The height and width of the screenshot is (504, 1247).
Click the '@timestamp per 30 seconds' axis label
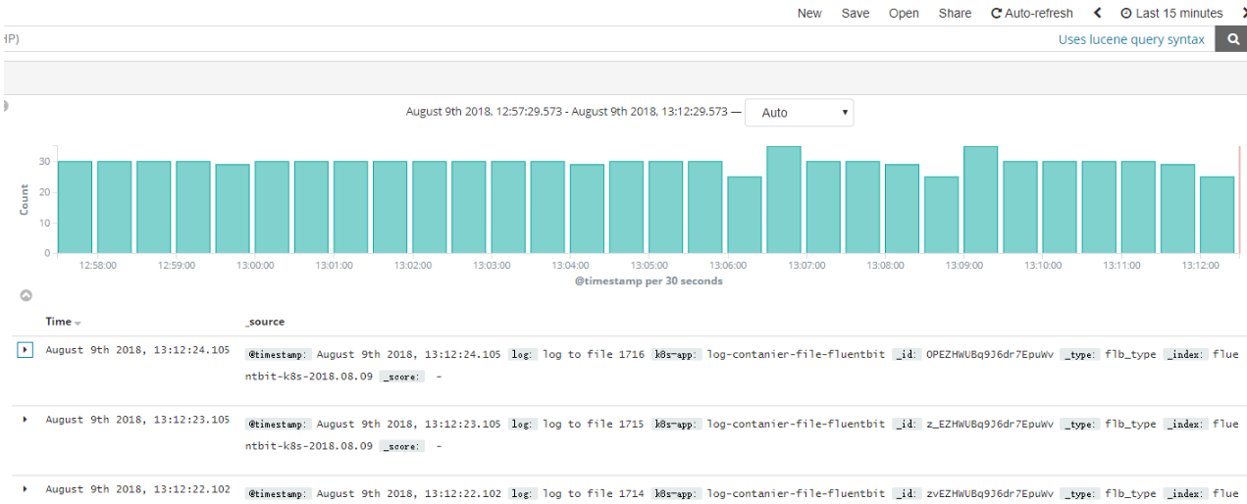[x=649, y=281]
